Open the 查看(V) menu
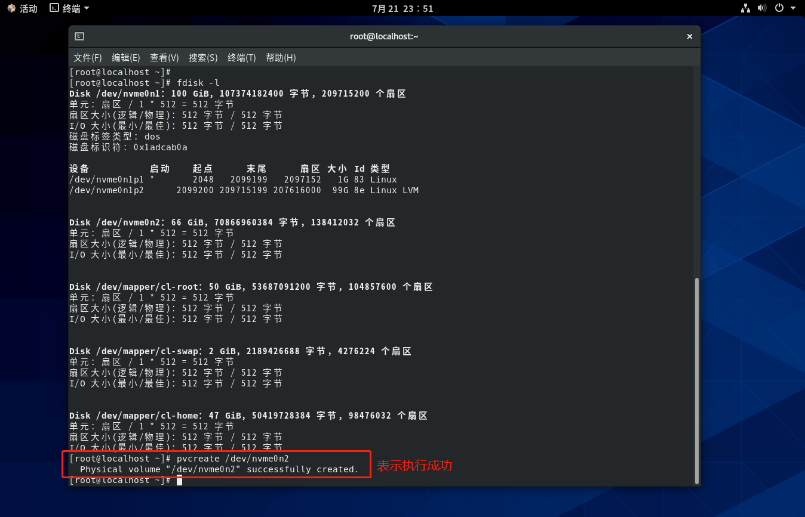The height and width of the screenshot is (517, 805). (164, 58)
